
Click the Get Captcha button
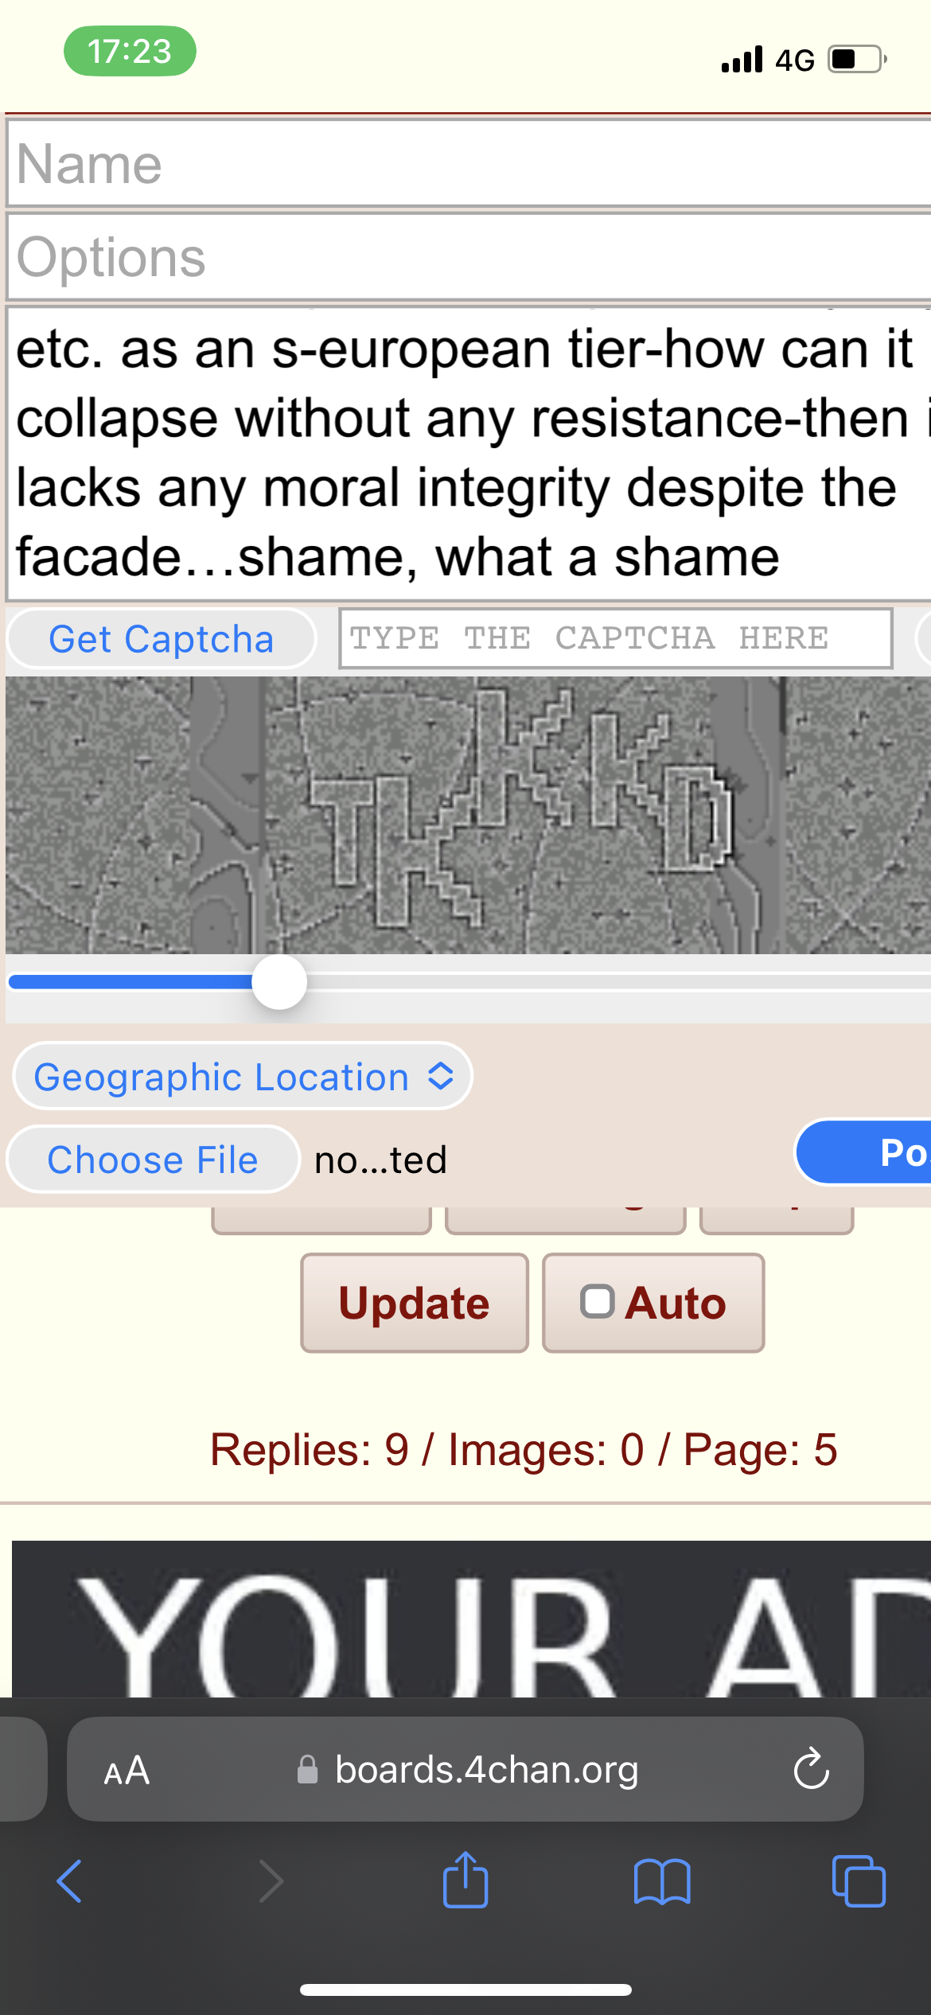[x=162, y=639]
